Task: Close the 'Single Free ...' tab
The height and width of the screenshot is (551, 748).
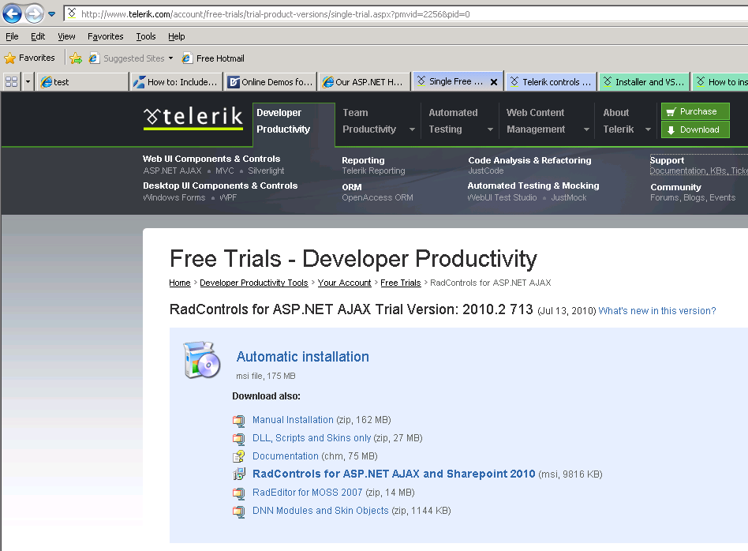Action: pyautogui.click(x=494, y=81)
